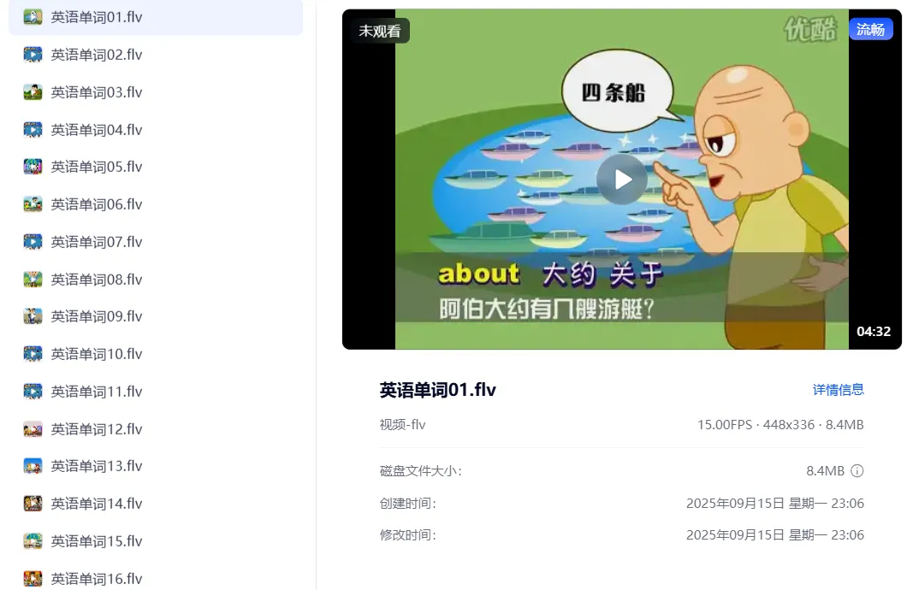The height and width of the screenshot is (590, 907).
Task: Click the info icon beside disk file size
Action: pos(857,471)
